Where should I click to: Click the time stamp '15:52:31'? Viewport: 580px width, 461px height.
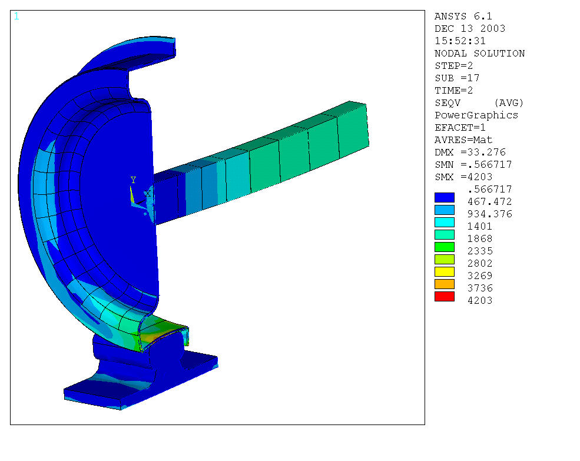(x=460, y=41)
